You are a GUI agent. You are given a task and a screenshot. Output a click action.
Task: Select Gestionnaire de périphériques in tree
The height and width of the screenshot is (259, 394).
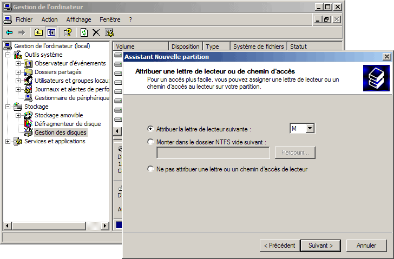tap(71, 98)
